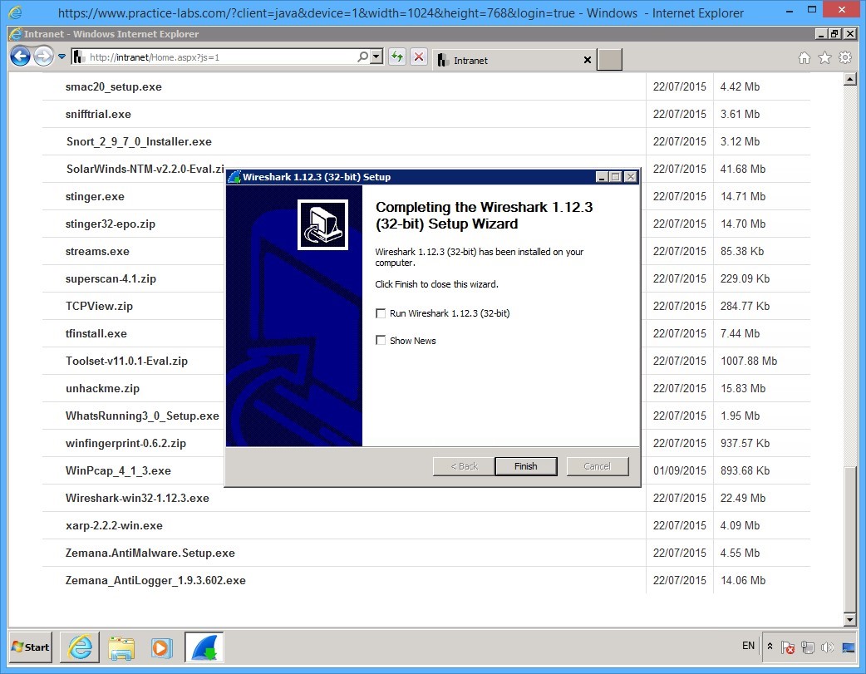This screenshot has width=866, height=674.
Task: Launch Windows Media Player from the taskbar
Action: 162,647
